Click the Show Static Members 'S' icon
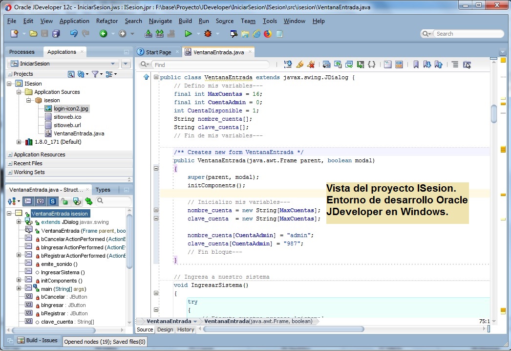 click(52, 201)
